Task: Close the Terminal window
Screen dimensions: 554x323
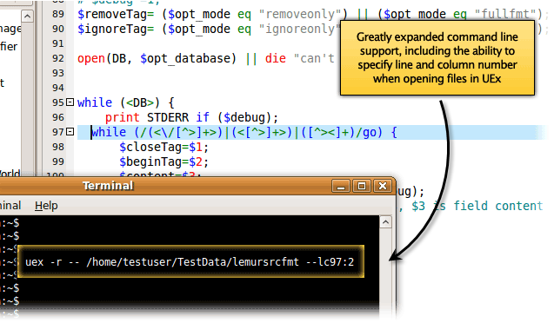Action: click(x=383, y=186)
